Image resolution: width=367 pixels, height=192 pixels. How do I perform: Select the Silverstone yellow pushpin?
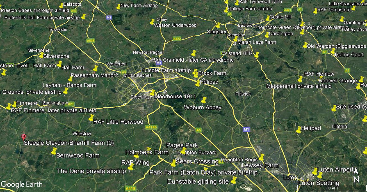click(x=42, y=55)
